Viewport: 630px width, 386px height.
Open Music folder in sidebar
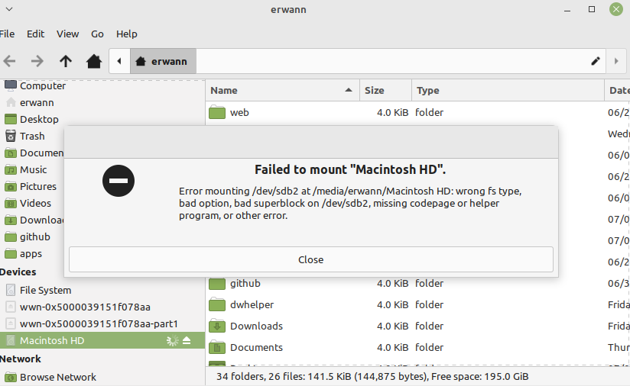(x=33, y=169)
